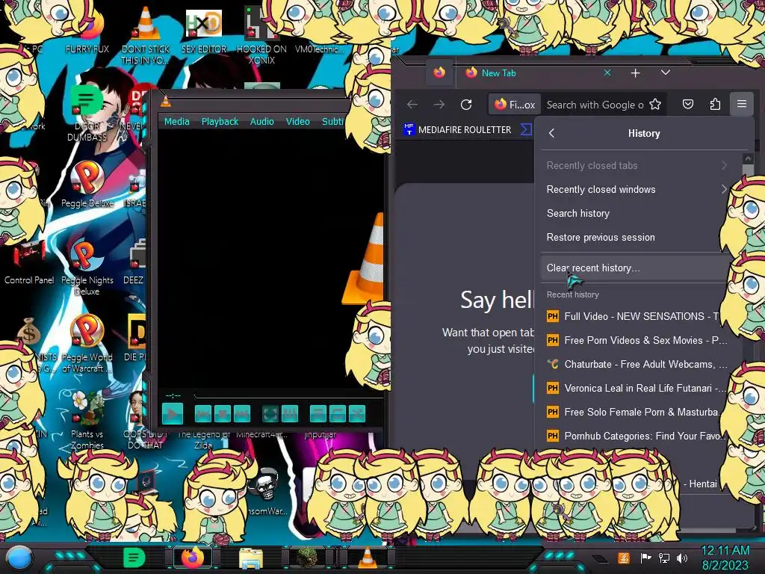
Task: Open the Plants vs Zombies desktop shortcut
Action: [87, 420]
